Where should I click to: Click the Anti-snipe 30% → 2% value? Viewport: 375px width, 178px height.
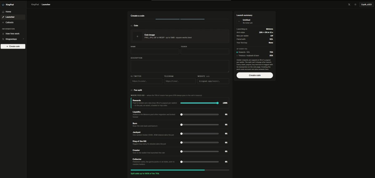[266, 32]
